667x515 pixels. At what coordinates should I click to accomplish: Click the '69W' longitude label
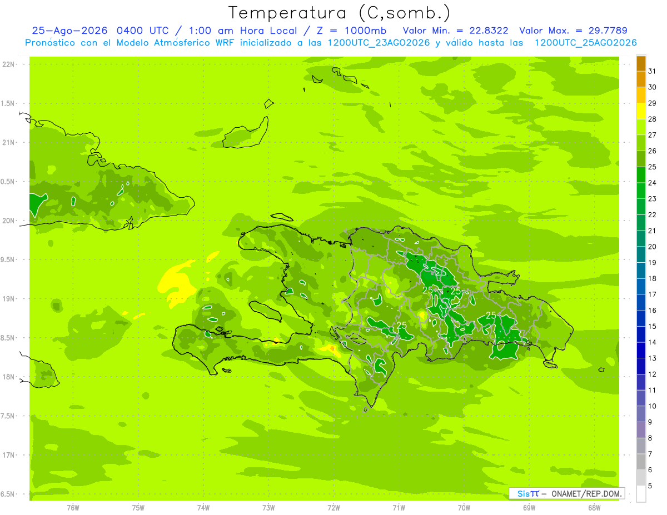[x=529, y=508]
